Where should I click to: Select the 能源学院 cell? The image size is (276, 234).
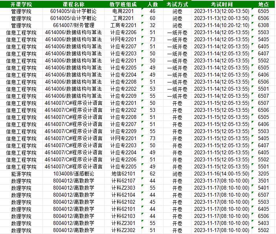click(21, 174)
